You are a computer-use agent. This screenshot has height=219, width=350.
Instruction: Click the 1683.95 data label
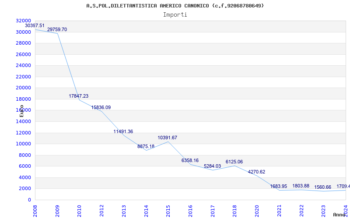[x=279, y=186]
